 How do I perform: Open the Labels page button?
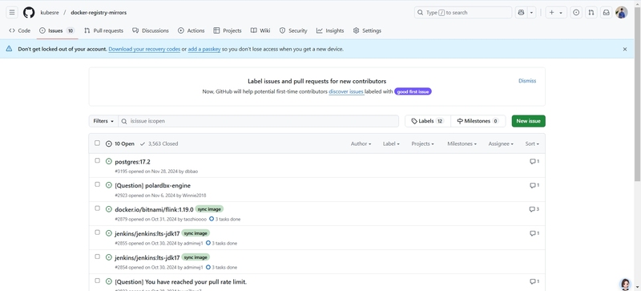428,121
